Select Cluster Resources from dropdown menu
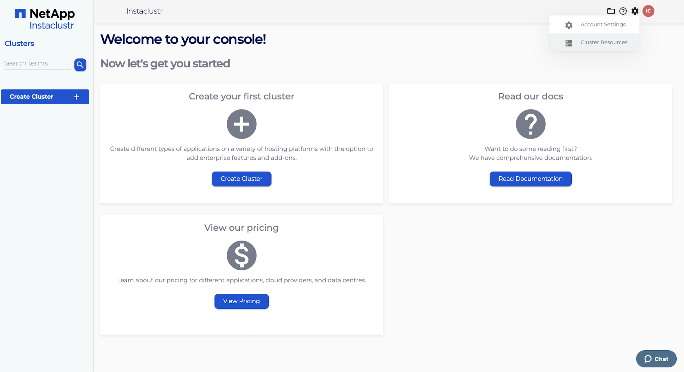This screenshot has height=372, width=684. [x=594, y=42]
